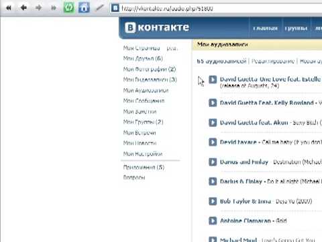Open Приложения (5)
This screenshot has width=322, height=242.
point(144,167)
